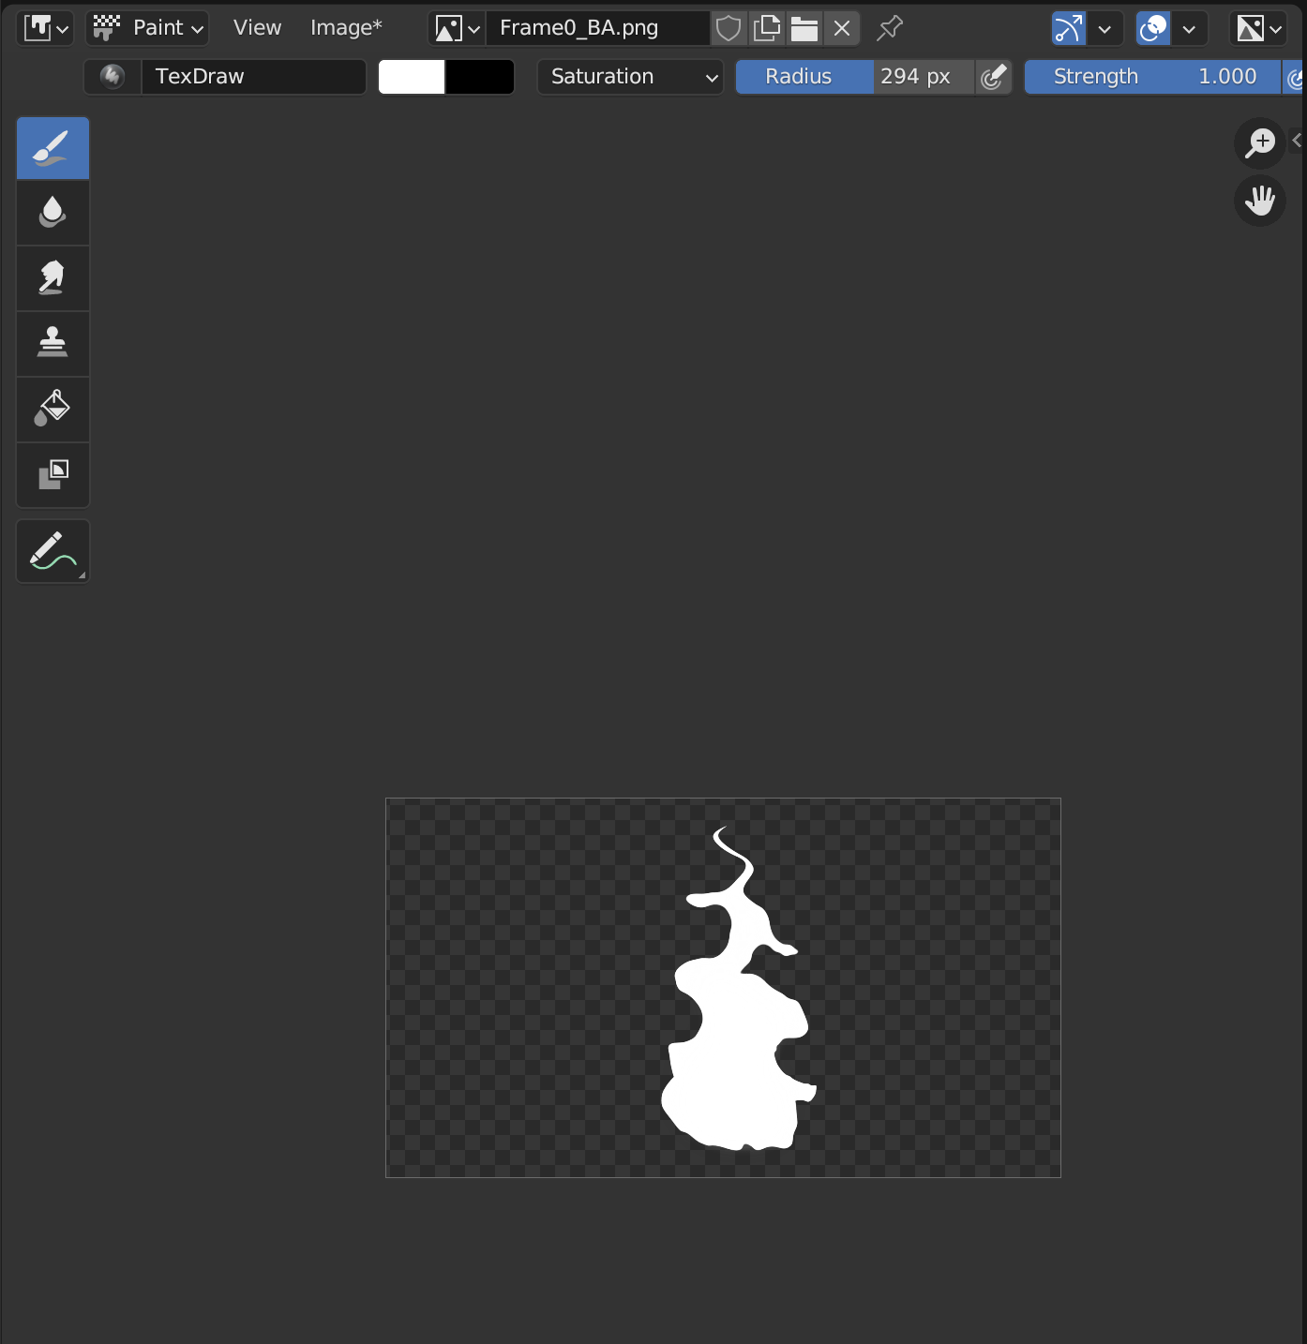Expand the overlays options dropdown arrow

tap(1189, 28)
